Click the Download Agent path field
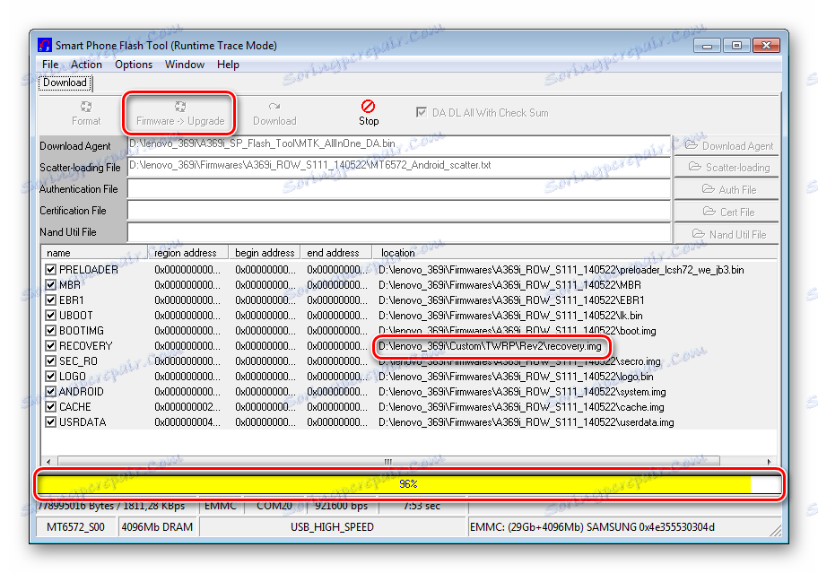The height and width of the screenshot is (573, 818). point(399,145)
